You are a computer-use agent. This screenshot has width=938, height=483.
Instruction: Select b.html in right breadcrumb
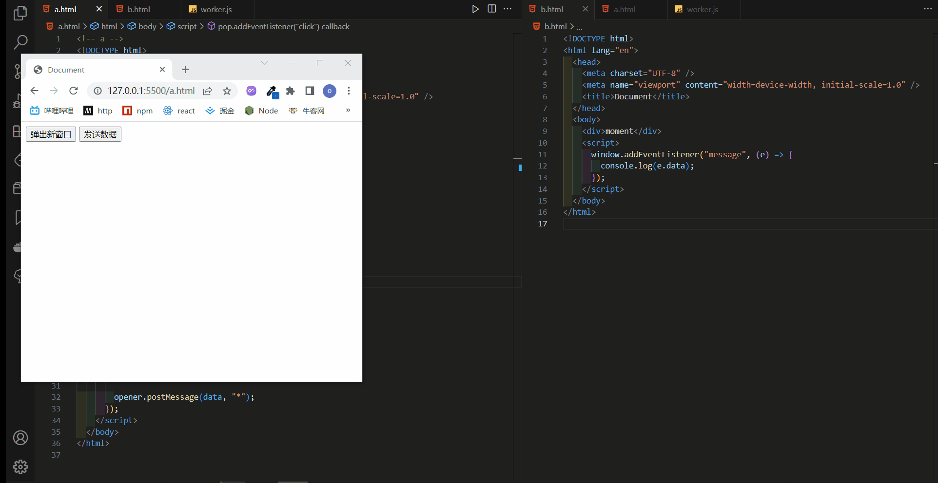(x=555, y=26)
